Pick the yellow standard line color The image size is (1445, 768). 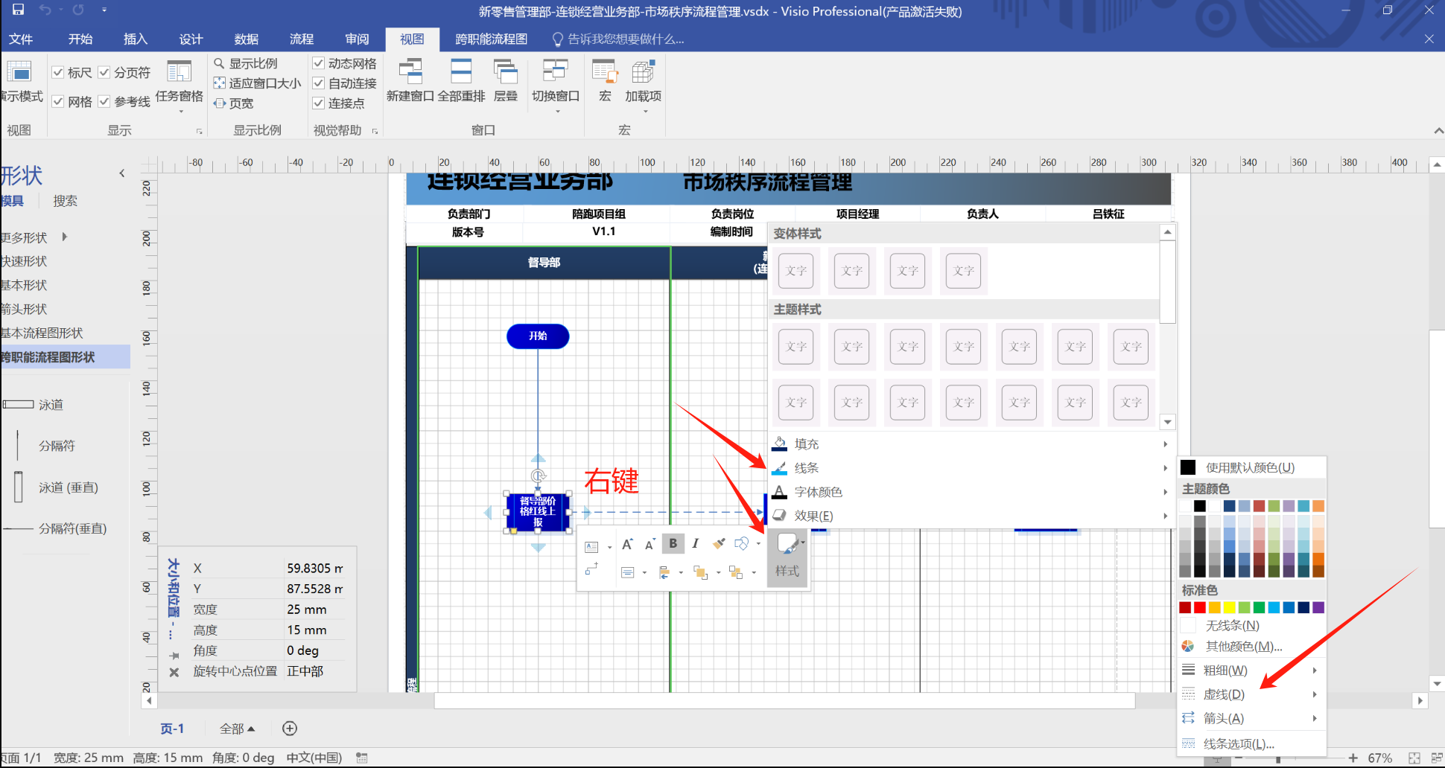(1229, 607)
